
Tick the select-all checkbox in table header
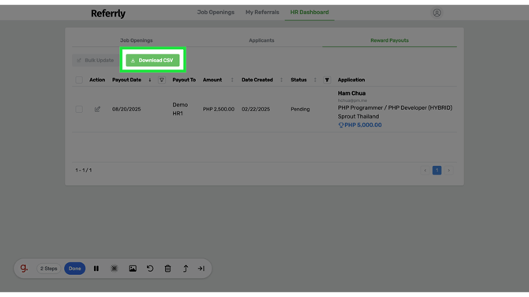pyautogui.click(x=79, y=80)
